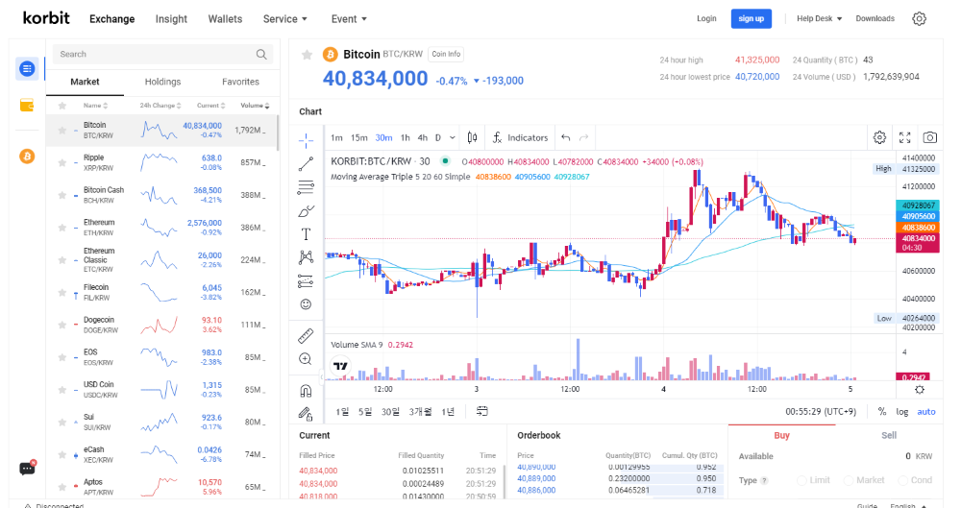Screen dimensions: 961x508
Task: Toggle magnet mode on chart
Action: coord(306,390)
